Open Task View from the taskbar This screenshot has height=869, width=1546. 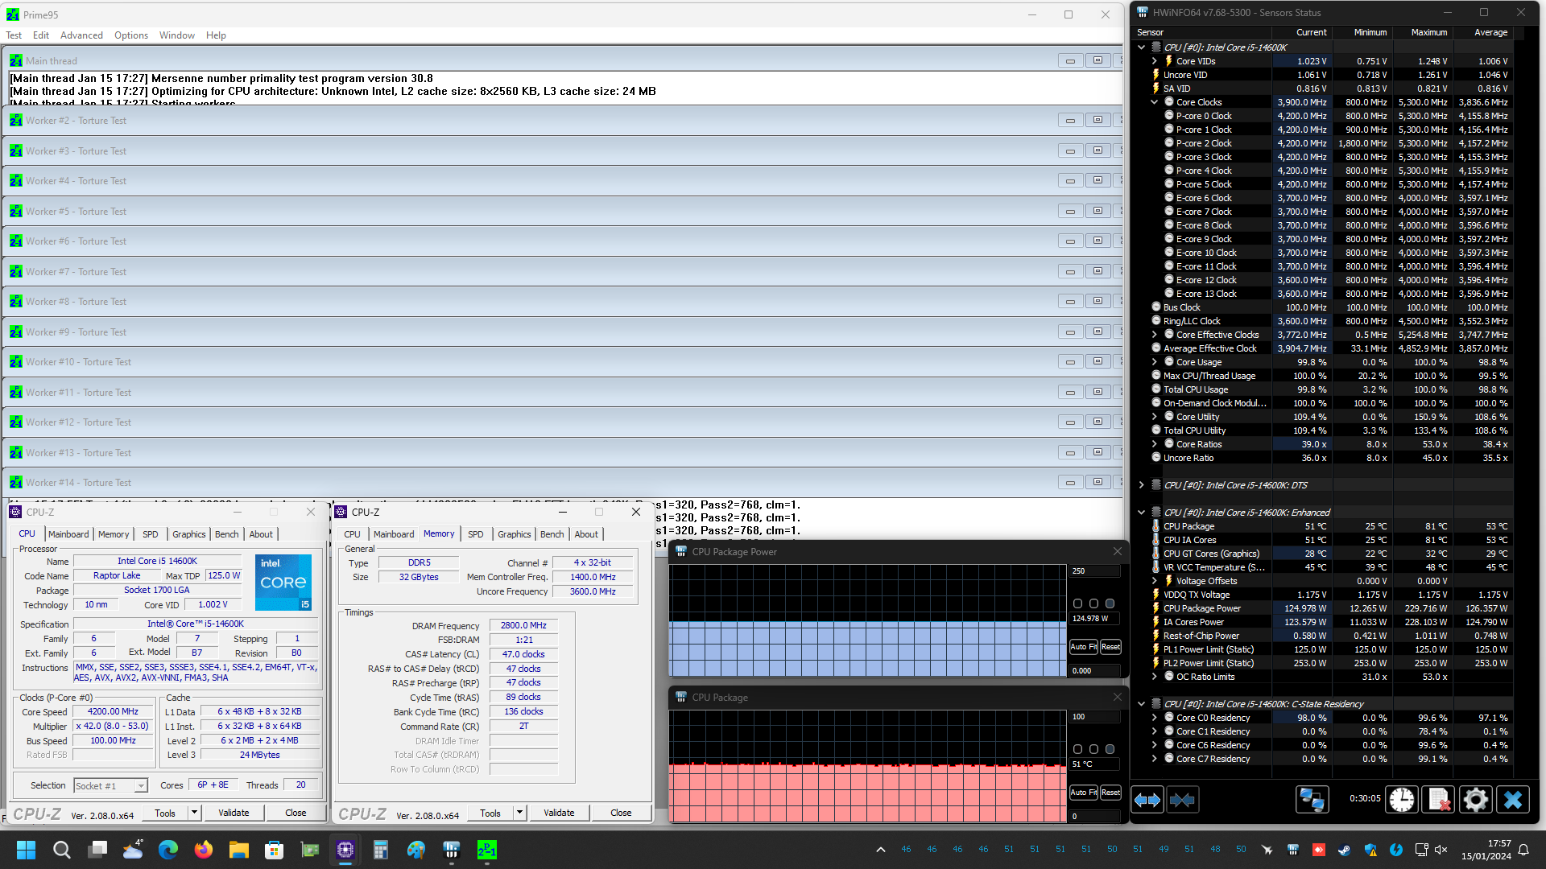97,850
